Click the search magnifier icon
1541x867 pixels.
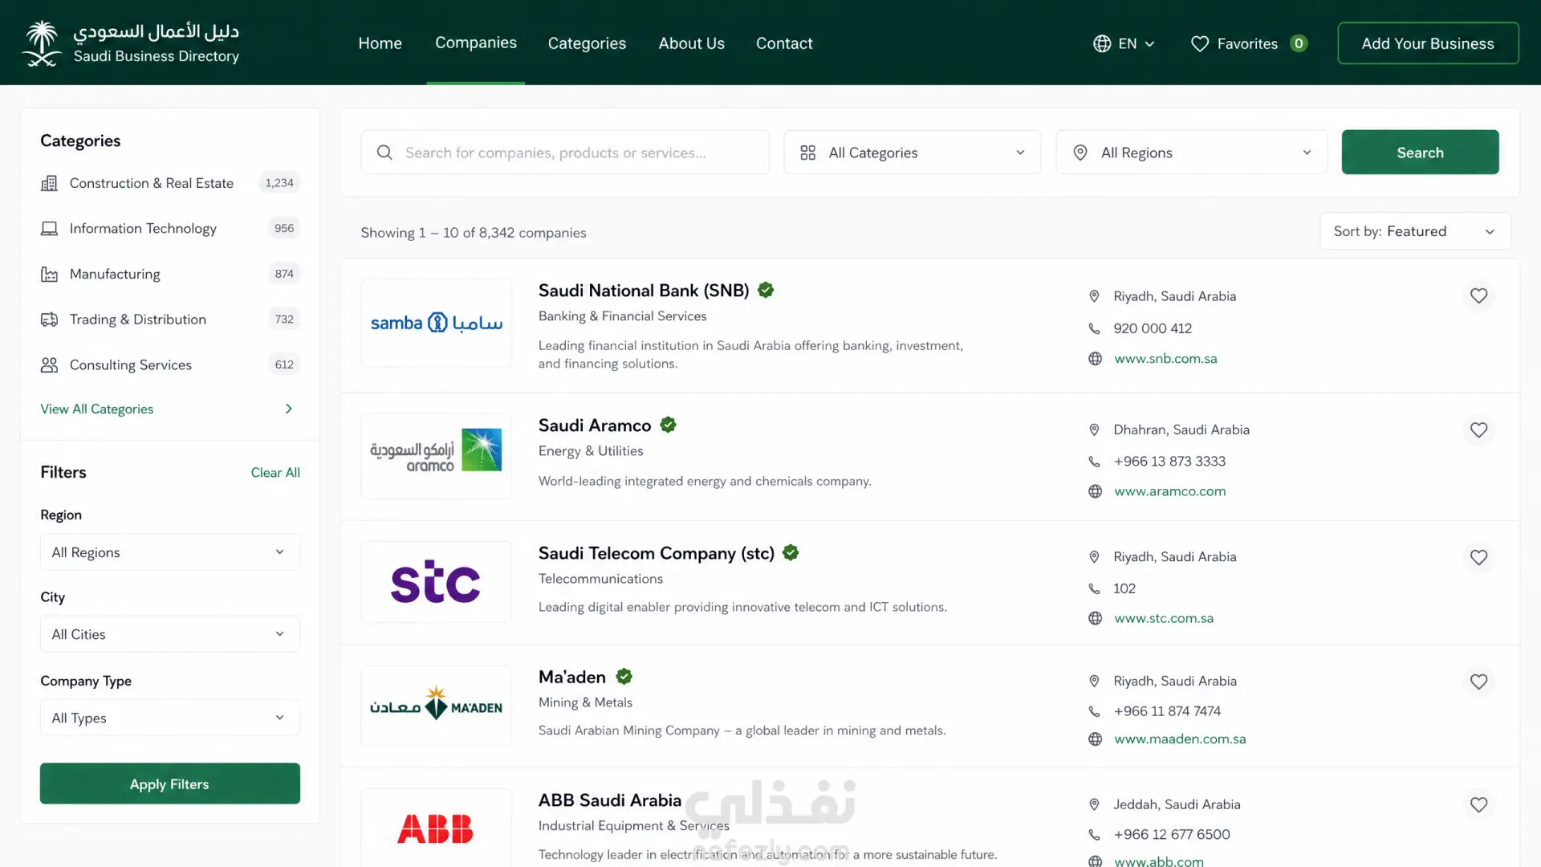pyautogui.click(x=384, y=153)
